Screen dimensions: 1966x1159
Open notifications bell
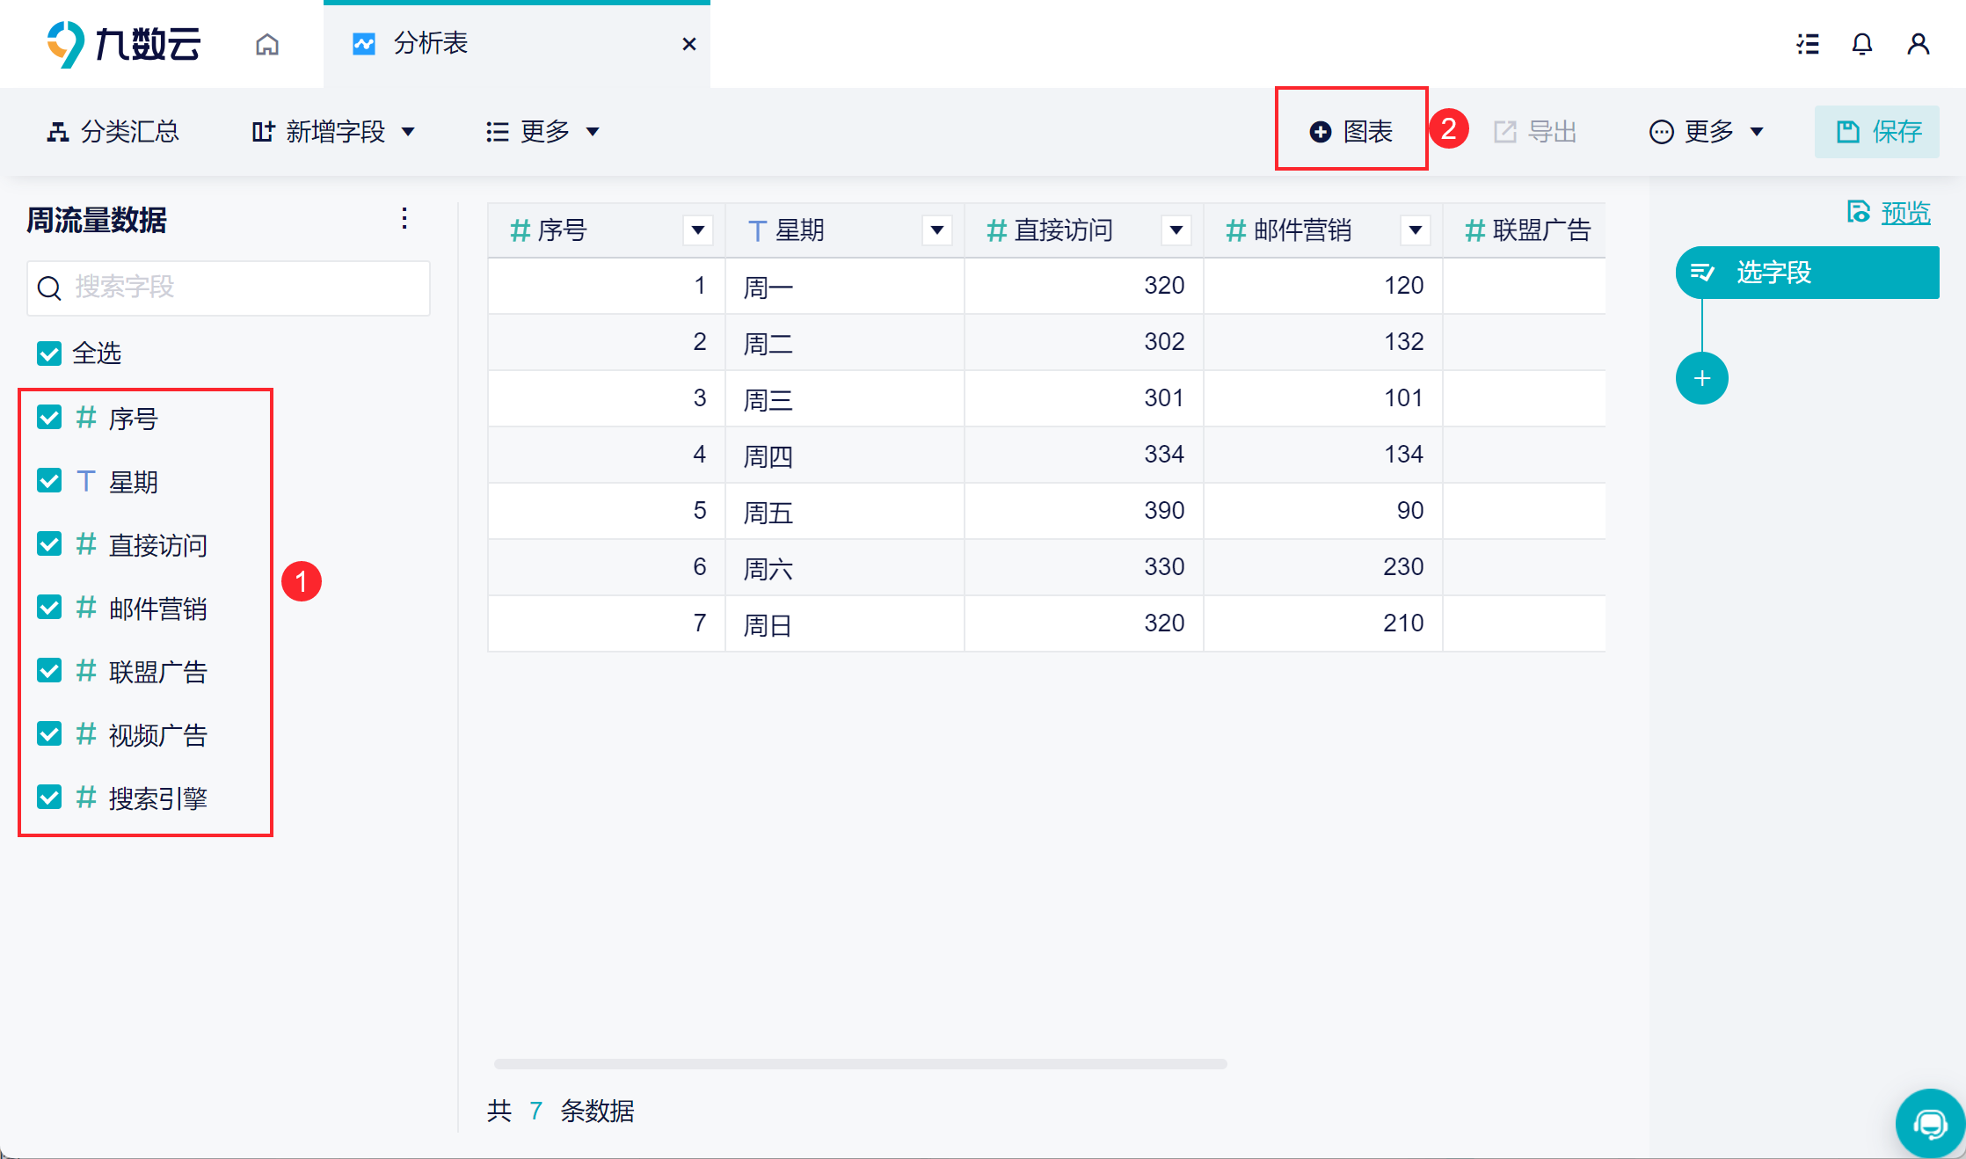coord(1862,44)
